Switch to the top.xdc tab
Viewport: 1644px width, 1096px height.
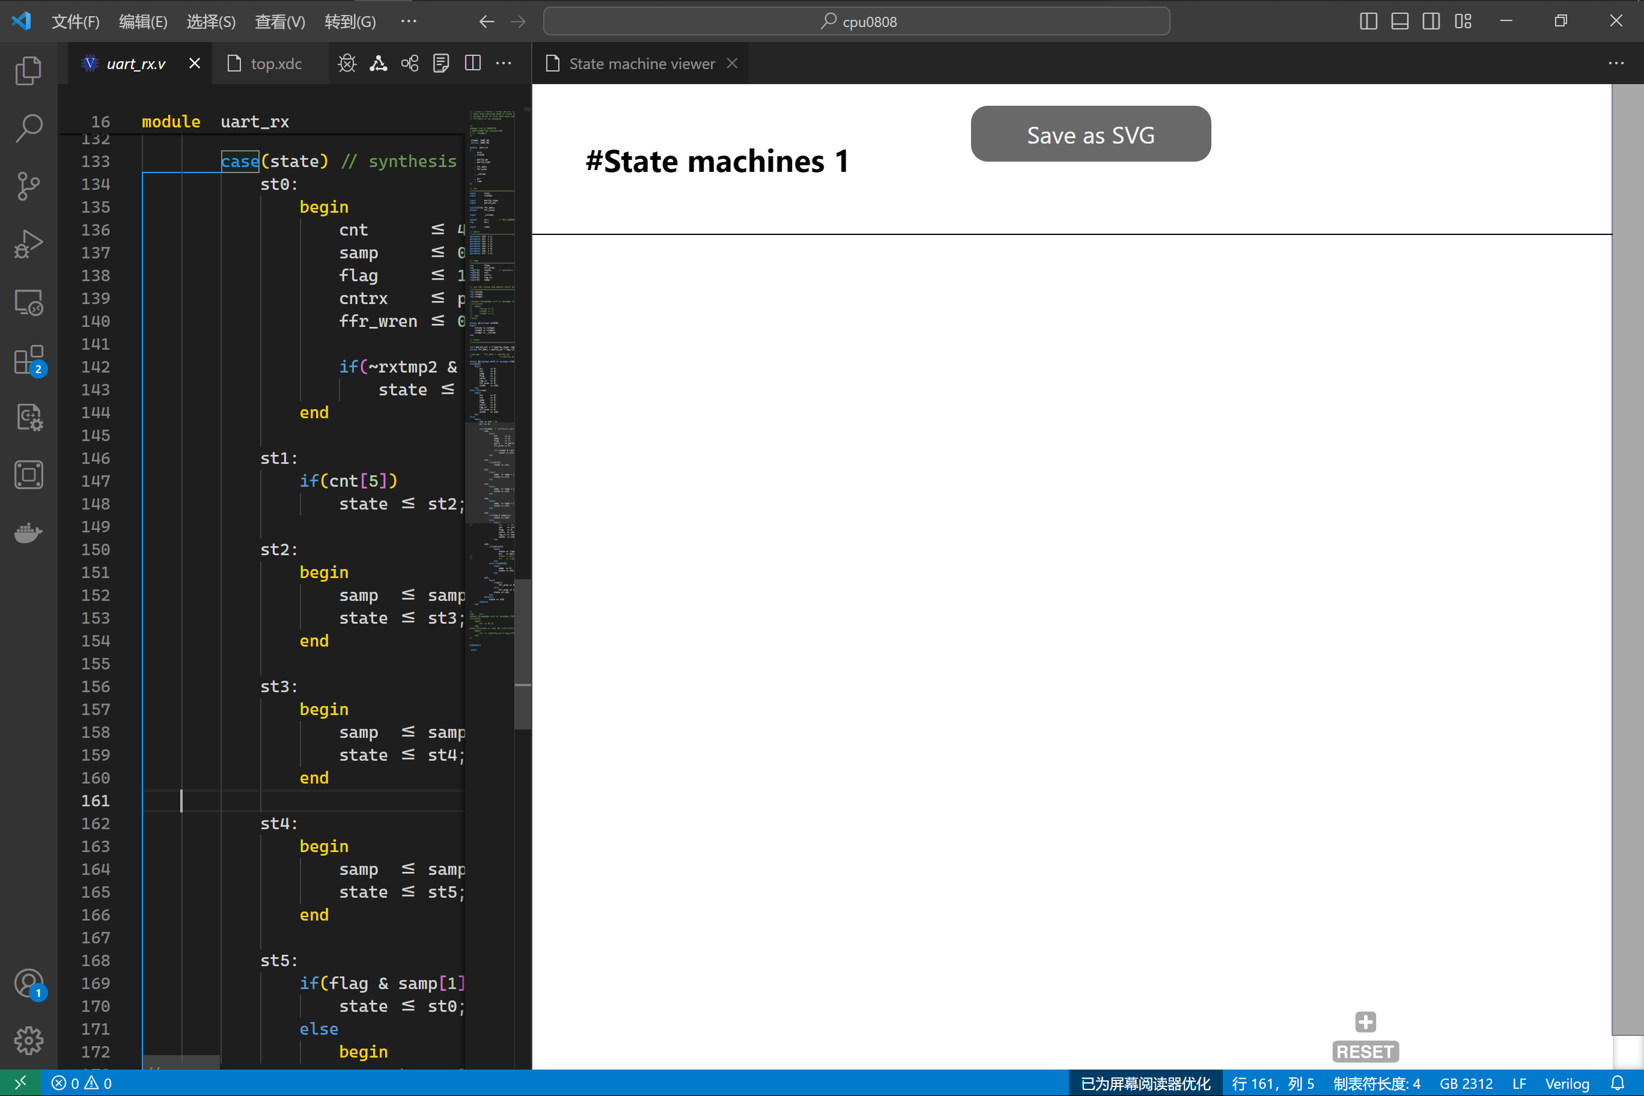pyautogui.click(x=275, y=63)
